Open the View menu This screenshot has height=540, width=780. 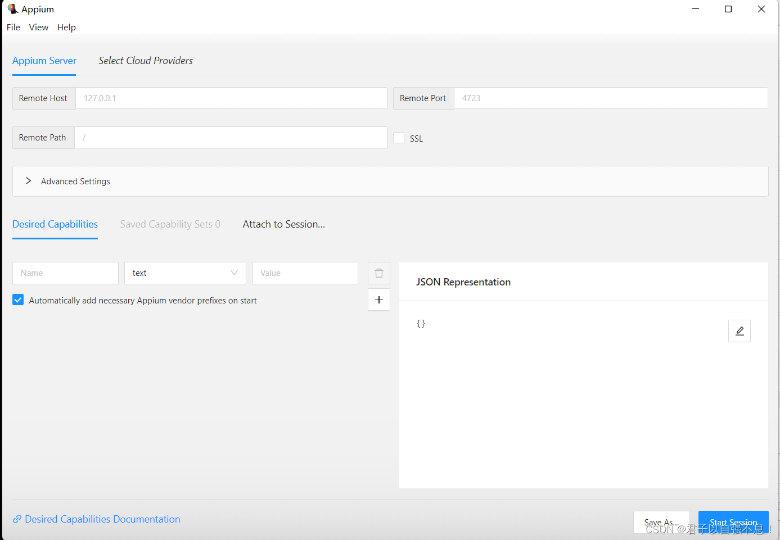coord(39,27)
